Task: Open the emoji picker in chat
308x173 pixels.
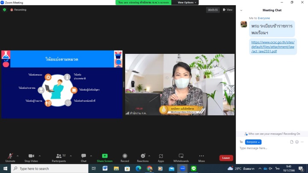Action: pyautogui.click(x=297, y=142)
